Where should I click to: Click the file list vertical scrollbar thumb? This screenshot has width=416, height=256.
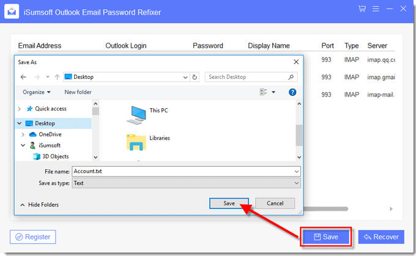(x=299, y=135)
